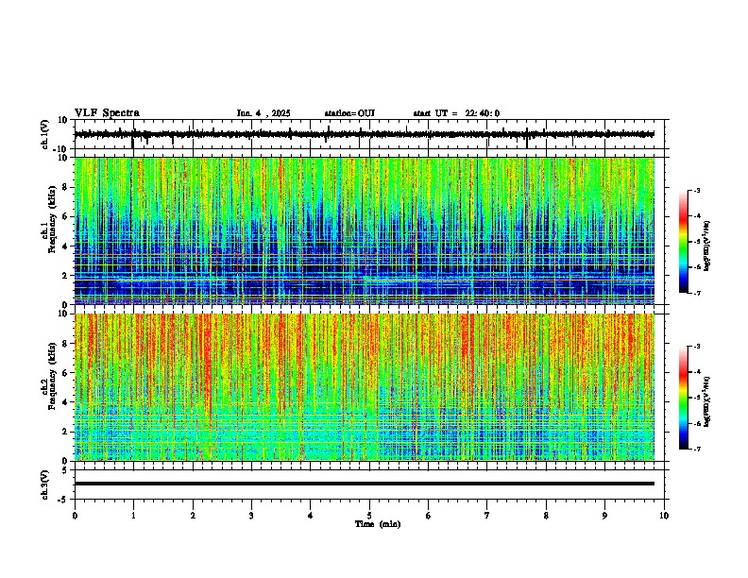Click the "-7" label on ch.2 color bar
Viewport: 748px width, 578px height.
697,449
